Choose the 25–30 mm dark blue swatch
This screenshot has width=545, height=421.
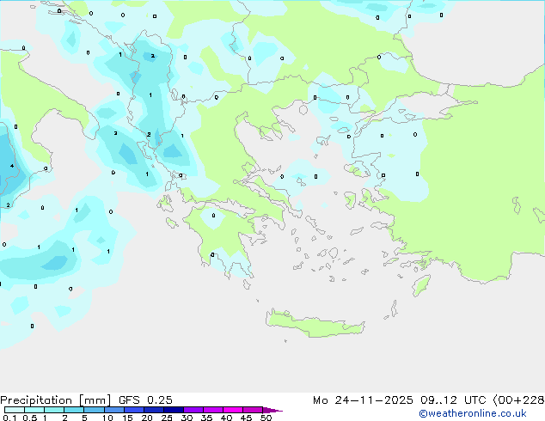[174, 410]
